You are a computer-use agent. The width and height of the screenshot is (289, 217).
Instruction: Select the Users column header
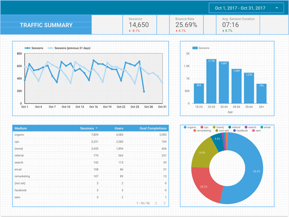point(119,128)
